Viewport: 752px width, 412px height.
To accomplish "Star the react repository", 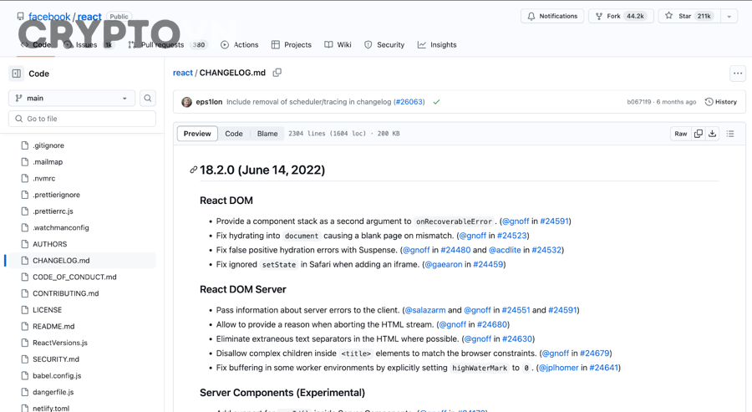I will (689, 16).
